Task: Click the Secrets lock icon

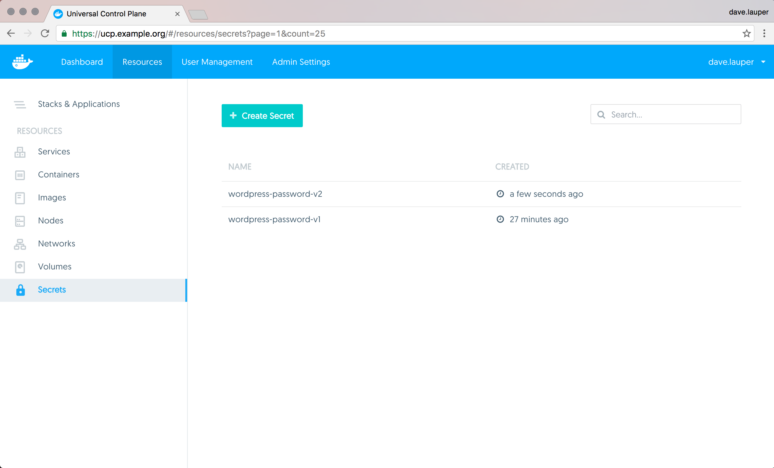Action: pos(20,290)
